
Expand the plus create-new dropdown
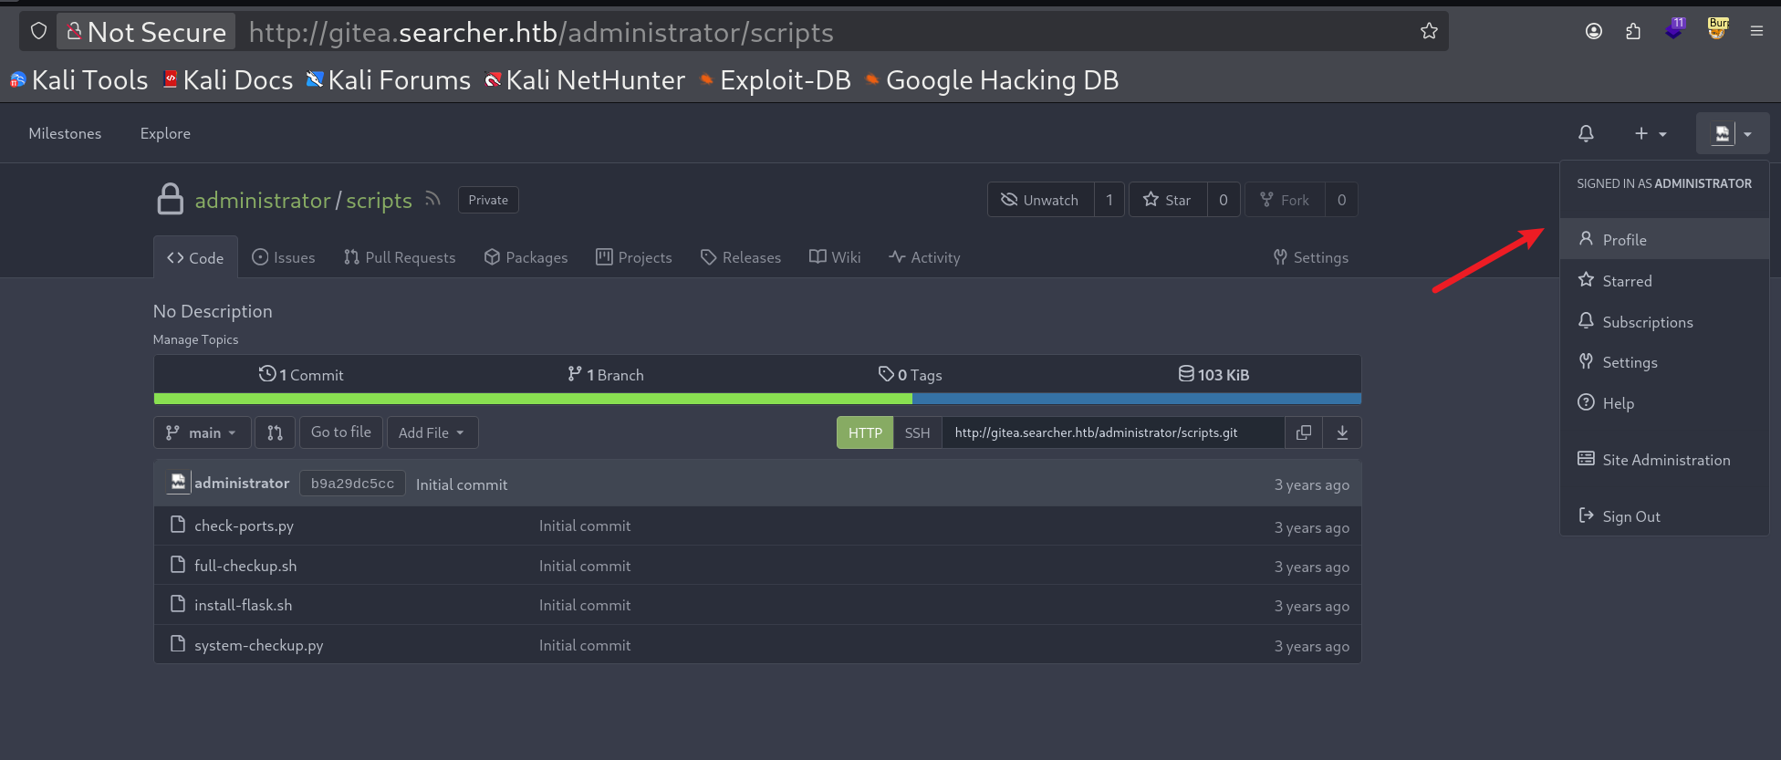click(1650, 133)
